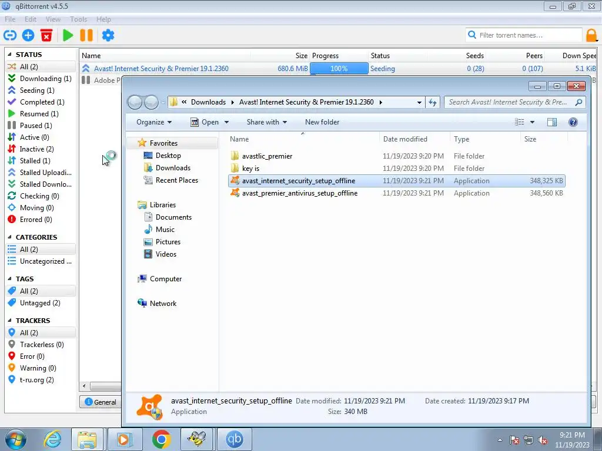Click New folder in Explorer toolbar
This screenshot has height=451, width=602.
[x=322, y=122]
